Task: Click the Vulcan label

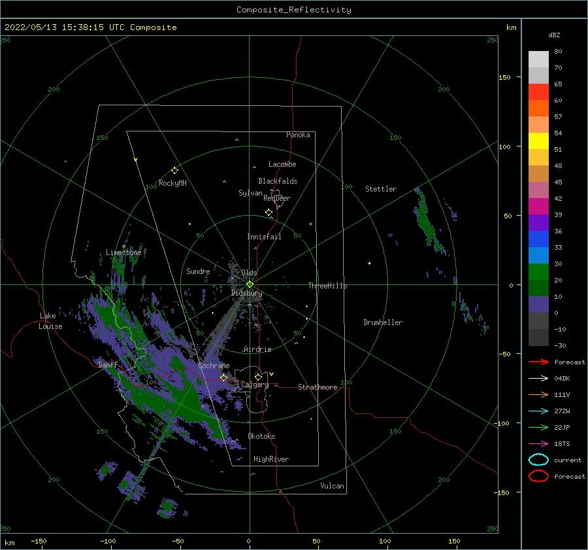Action: click(333, 486)
